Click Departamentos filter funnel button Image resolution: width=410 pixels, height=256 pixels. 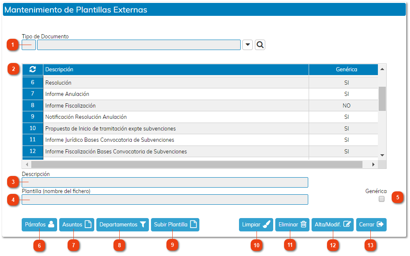tap(122, 224)
